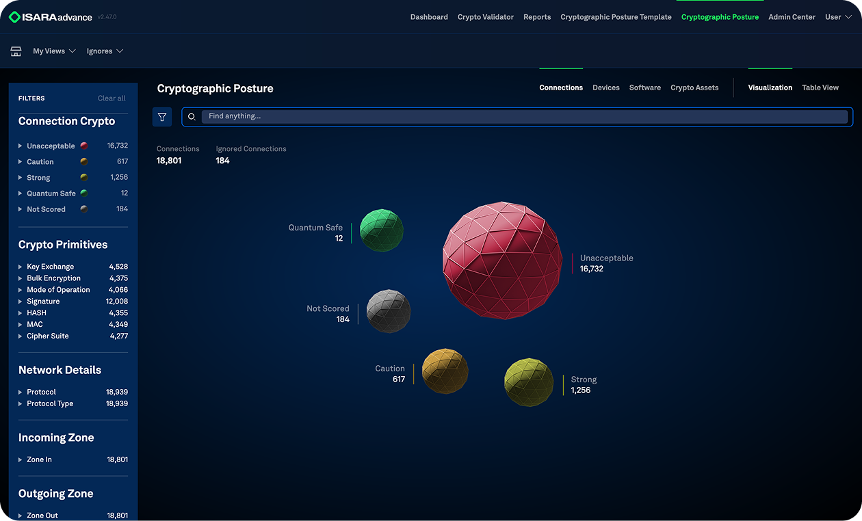This screenshot has height=521, width=862.
Task: Switch to Table View mode
Action: [820, 88]
